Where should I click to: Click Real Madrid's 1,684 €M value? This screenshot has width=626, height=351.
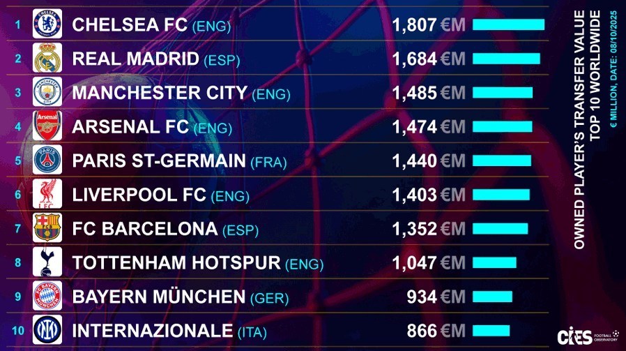click(x=428, y=59)
